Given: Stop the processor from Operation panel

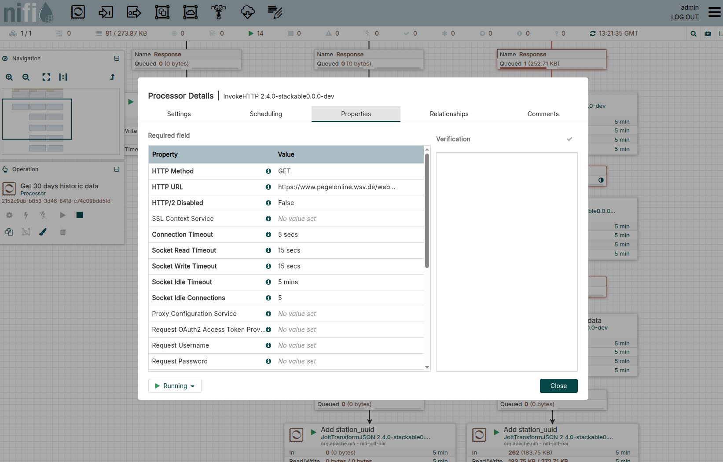Looking at the screenshot, I should coord(80,215).
